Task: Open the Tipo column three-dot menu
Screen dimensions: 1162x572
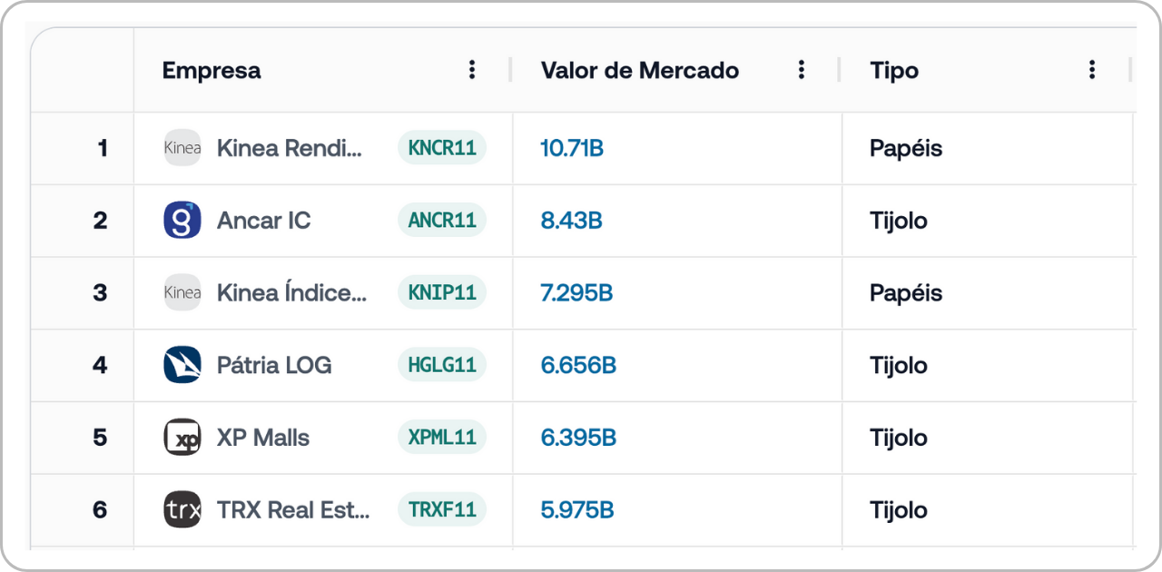Action: coord(1092,68)
